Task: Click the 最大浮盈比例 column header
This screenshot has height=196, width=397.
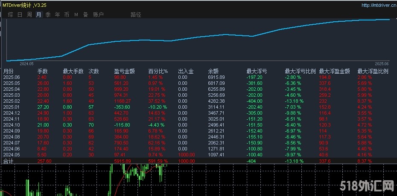Action: click(x=373, y=72)
